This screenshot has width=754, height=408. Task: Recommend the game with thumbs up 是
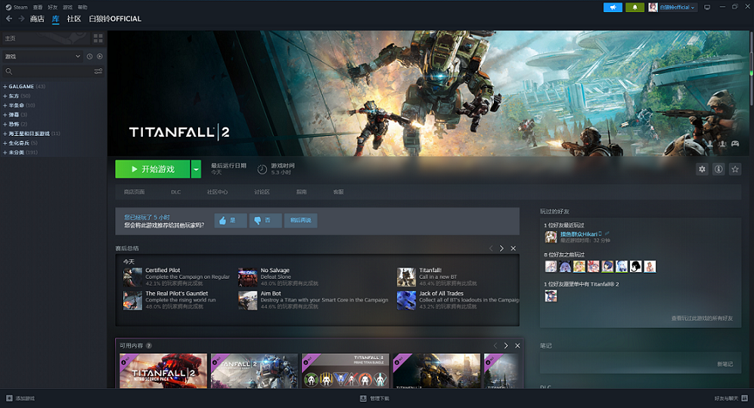pyautogui.click(x=231, y=221)
